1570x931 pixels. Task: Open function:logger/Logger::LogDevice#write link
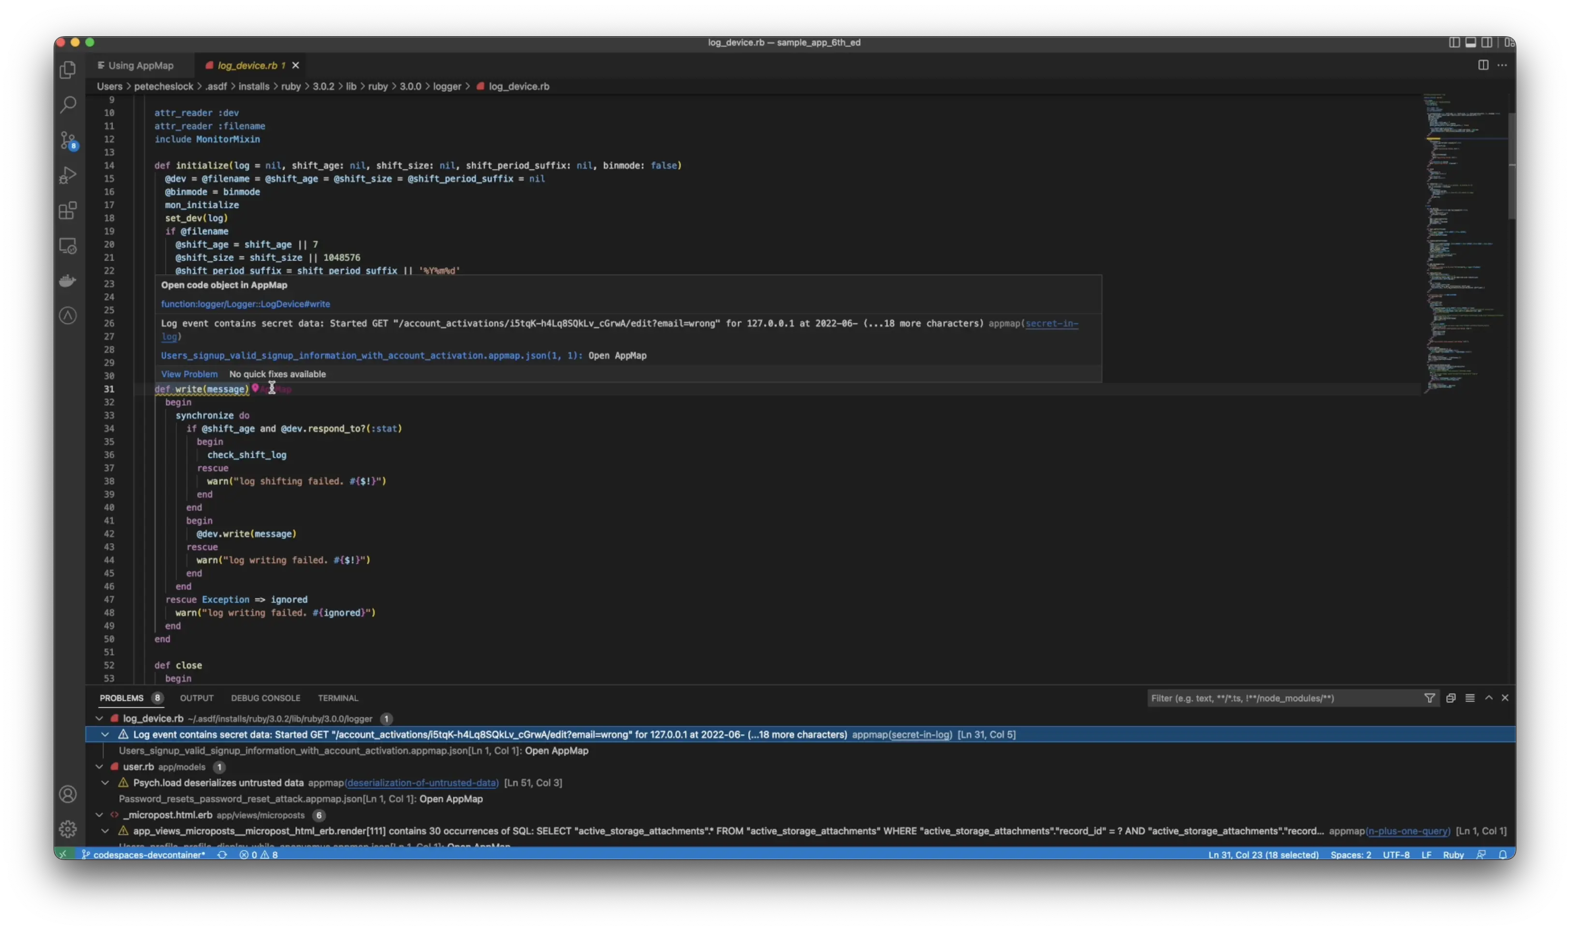tap(245, 304)
